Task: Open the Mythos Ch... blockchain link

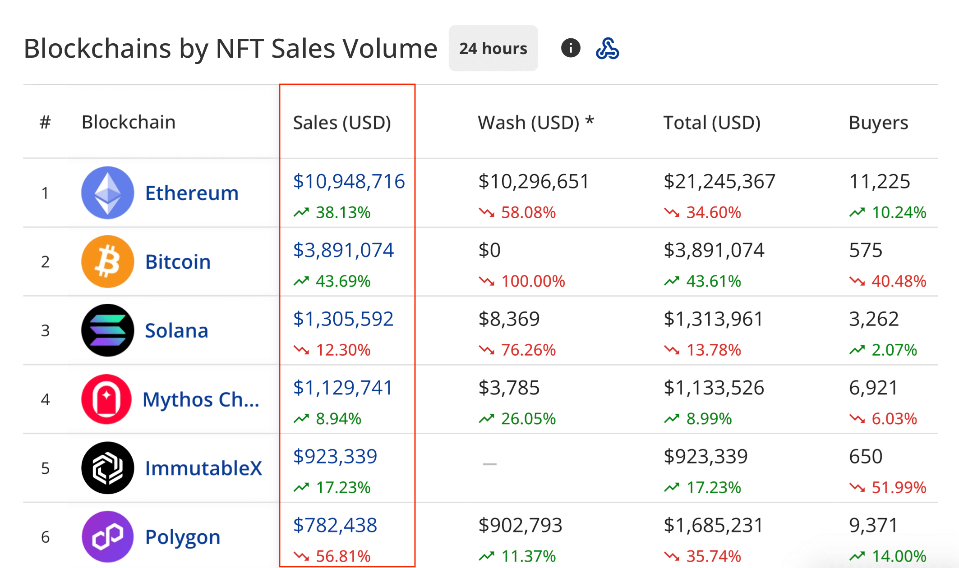Action: [201, 399]
